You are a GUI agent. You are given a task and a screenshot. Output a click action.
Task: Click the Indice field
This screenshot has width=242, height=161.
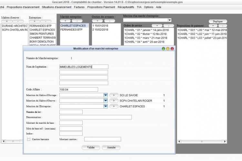pos(71,134)
